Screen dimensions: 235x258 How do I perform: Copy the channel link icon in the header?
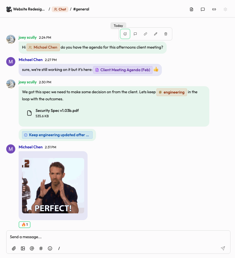[214, 9]
